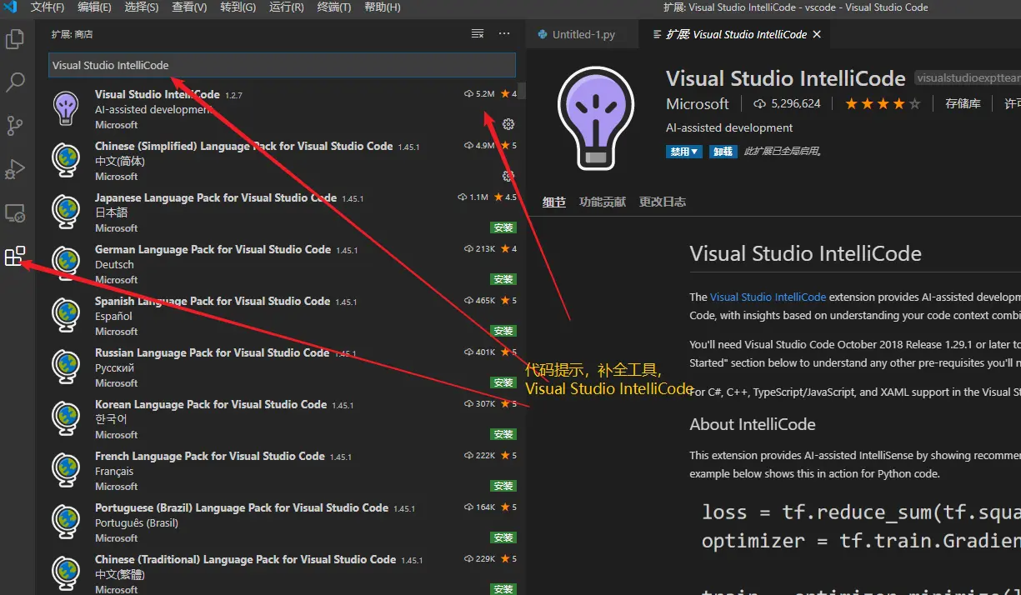1021x595 pixels.
Task: Select Russian Language Pack list entry
Action: point(282,367)
